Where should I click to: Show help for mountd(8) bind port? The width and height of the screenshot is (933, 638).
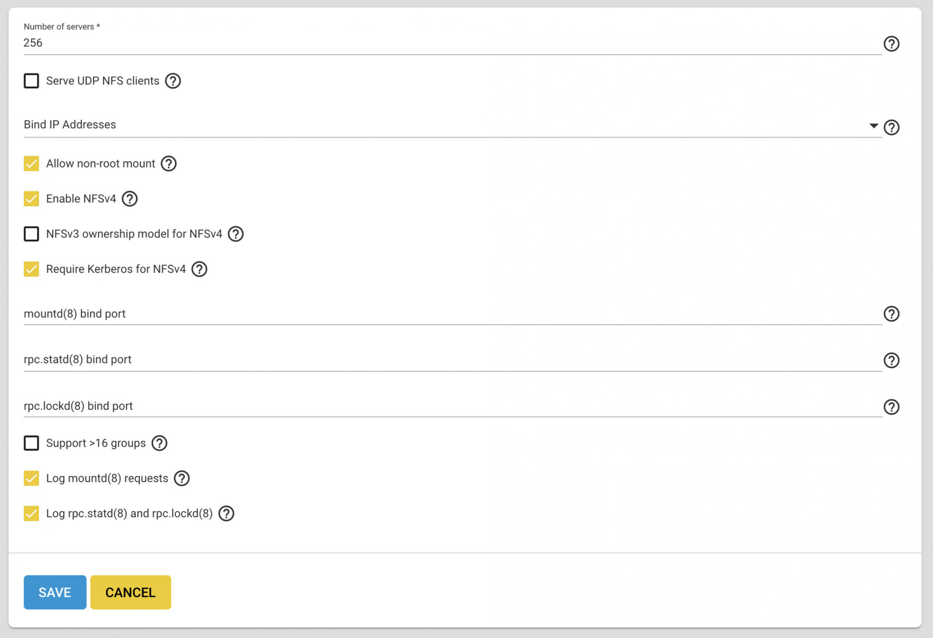point(891,314)
